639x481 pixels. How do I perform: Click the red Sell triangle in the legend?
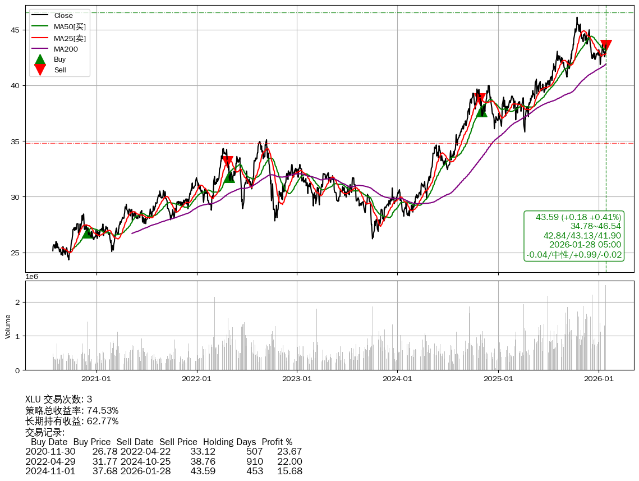40,70
